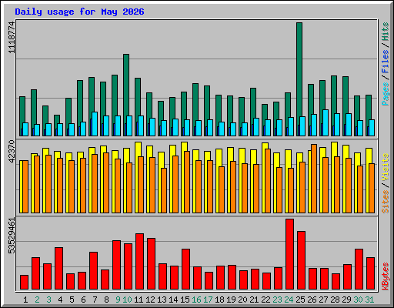This screenshot has height=308, width=394.
Task: Click the 'Files' legend label
Action: click(386, 62)
